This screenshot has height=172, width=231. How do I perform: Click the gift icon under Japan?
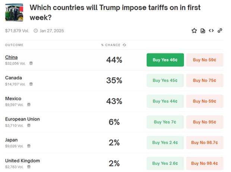pyautogui.click(x=29, y=146)
